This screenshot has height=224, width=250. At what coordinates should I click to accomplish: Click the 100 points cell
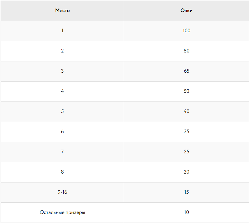tap(186, 31)
